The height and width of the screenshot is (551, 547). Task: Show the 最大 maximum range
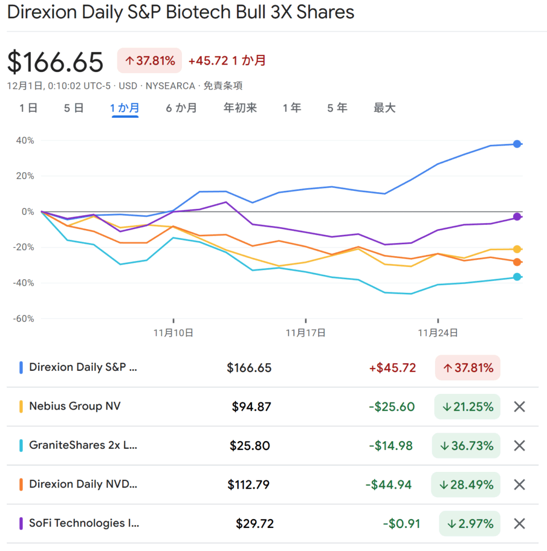pos(384,108)
